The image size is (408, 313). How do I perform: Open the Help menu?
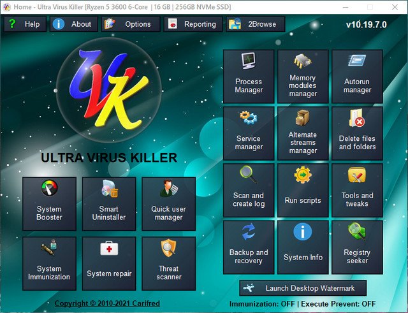tap(25, 24)
